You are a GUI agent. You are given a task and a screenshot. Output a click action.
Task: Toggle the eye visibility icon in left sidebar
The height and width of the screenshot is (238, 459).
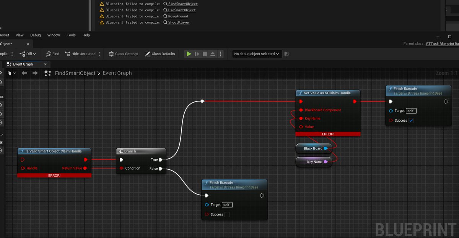coord(2,142)
